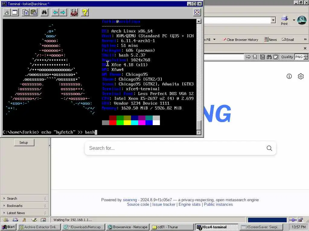Click the Print icon in Netscape toolbar
Viewport: 309px width, 231px height.
tap(284, 20)
